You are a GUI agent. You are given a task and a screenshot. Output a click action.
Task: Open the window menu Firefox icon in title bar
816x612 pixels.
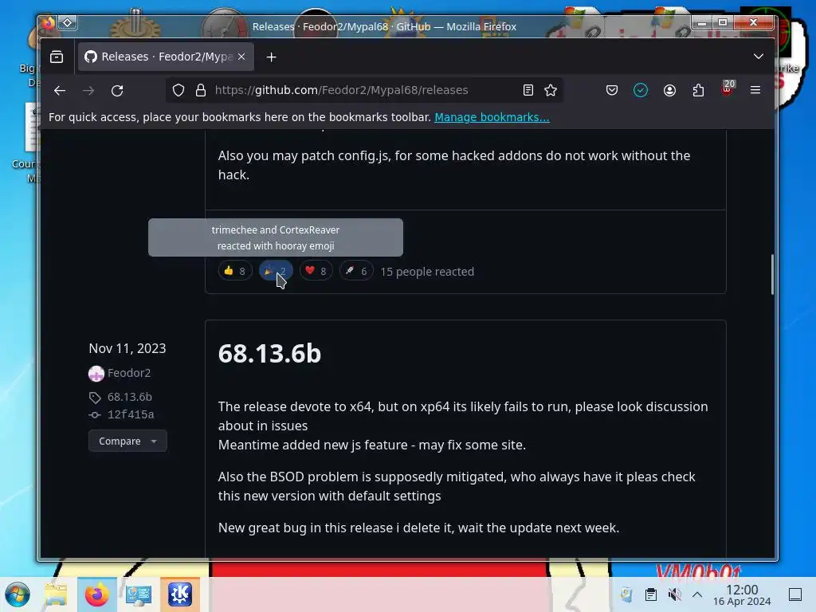pyautogui.click(x=49, y=23)
